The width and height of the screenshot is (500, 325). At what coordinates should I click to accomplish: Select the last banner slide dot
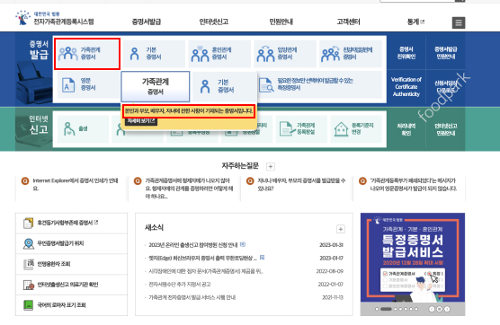click(x=416, y=309)
